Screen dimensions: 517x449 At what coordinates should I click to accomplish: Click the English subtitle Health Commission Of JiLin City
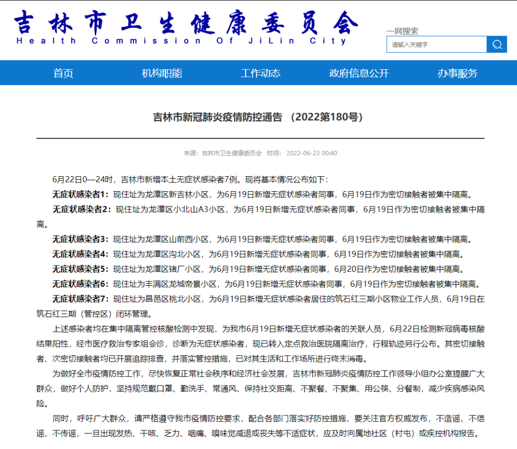[181, 41]
